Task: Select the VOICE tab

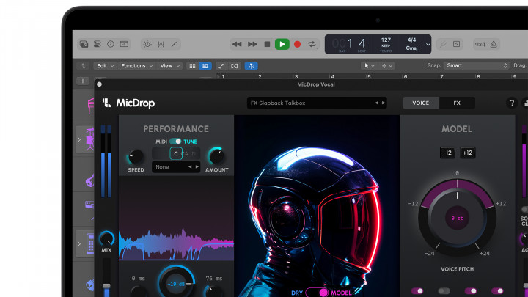Action: pos(420,103)
